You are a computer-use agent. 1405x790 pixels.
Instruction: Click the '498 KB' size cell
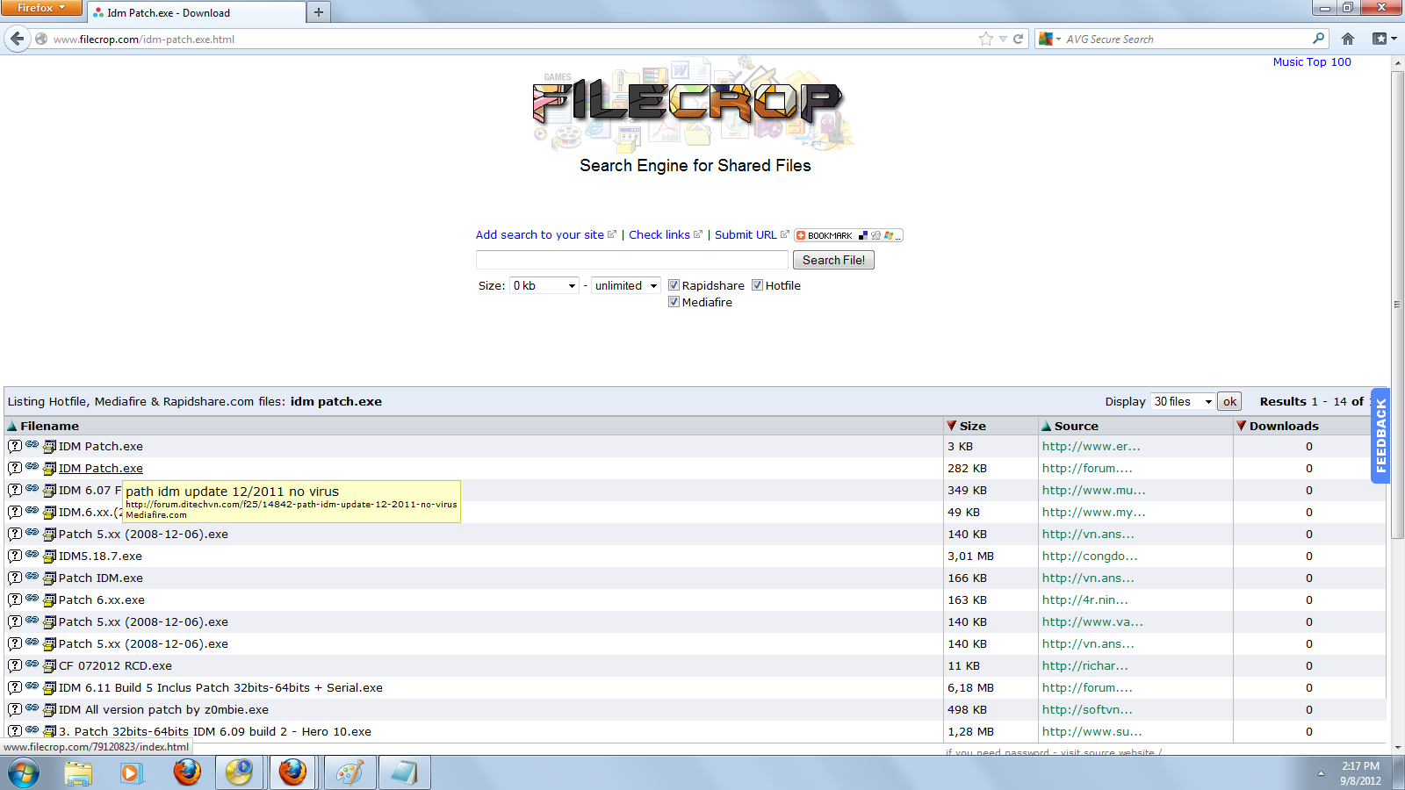point(967,709)
